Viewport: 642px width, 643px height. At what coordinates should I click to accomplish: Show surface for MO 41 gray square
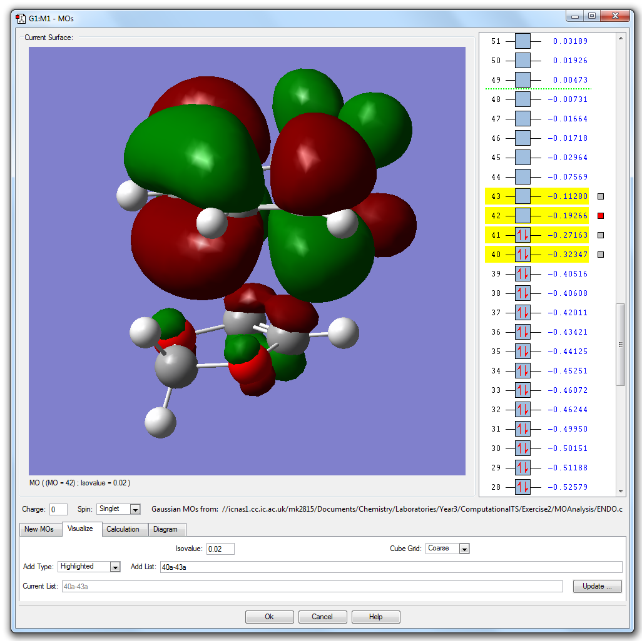601,235
